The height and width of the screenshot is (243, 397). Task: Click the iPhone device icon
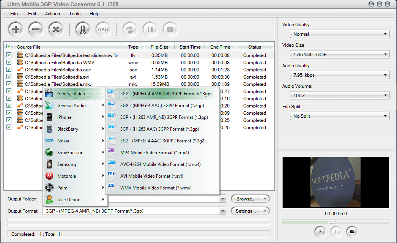49,117
